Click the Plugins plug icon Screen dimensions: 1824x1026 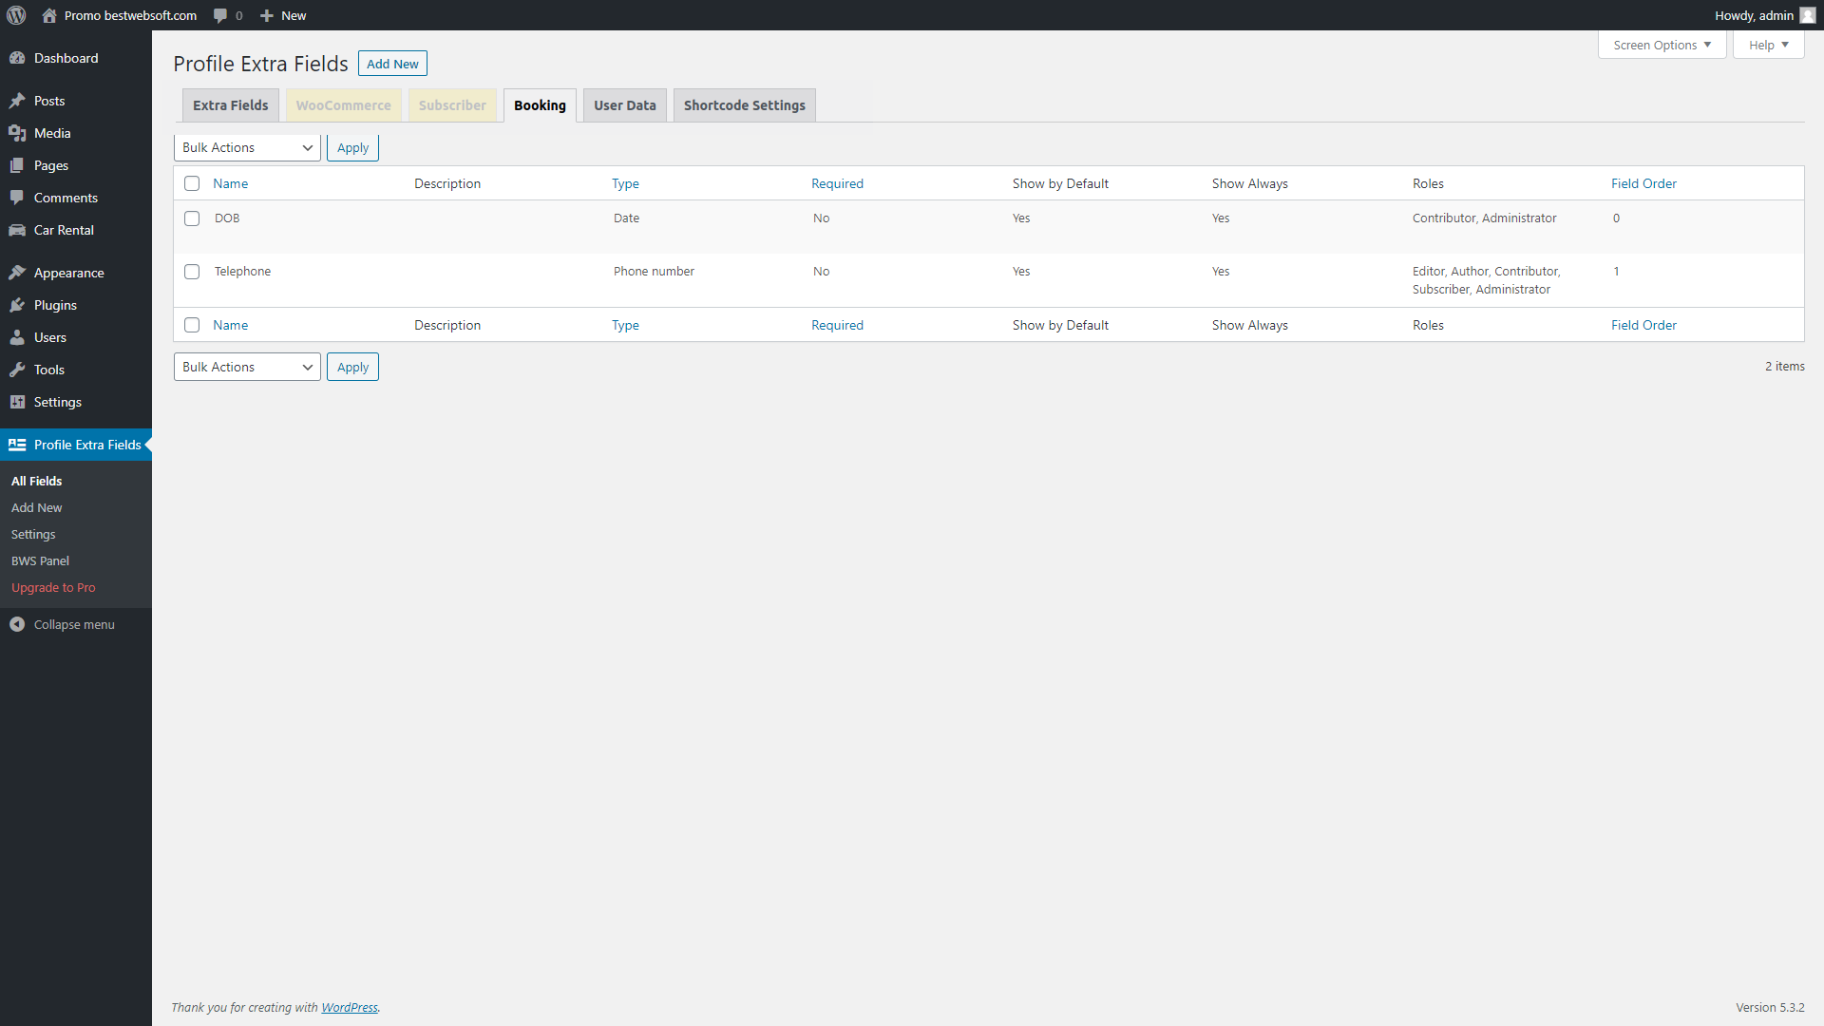coord(19,305)
